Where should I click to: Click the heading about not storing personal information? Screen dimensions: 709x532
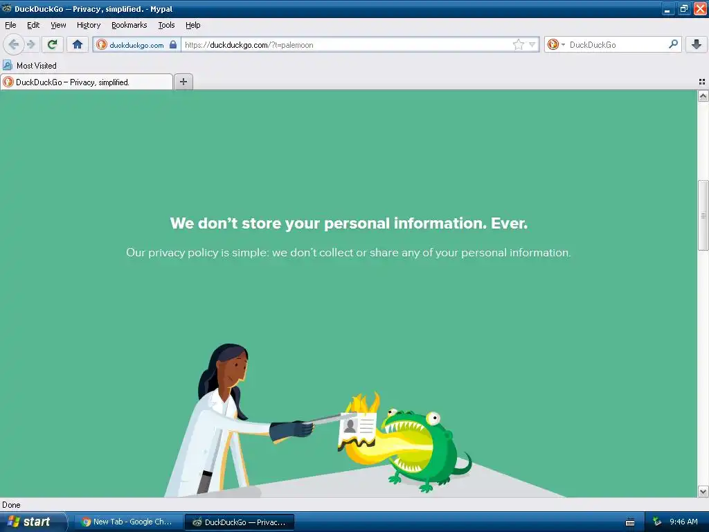[349, 223]
